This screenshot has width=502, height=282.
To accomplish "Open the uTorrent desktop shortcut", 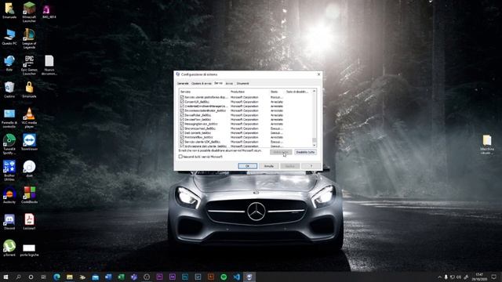I will (9, 248).
